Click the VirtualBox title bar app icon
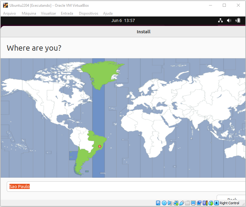Viewport: 246px width, 207px height. 6,5
